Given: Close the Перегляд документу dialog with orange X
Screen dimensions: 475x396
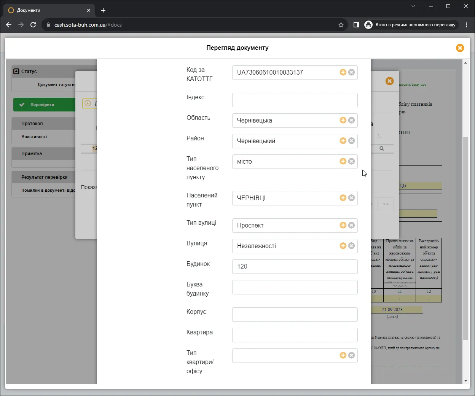Looking at the screenshot, I should pyautogui.click(x=460, y=48).
